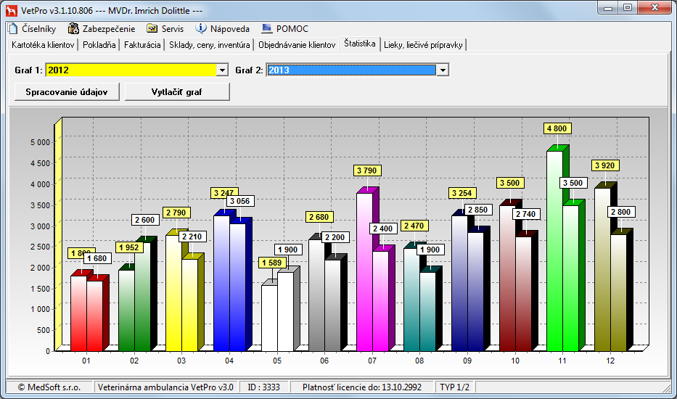This screenshot has height=399, width=677.
Task: Click Platnosť licencie do: 13.10.2992 text
Action: point(362,387)
